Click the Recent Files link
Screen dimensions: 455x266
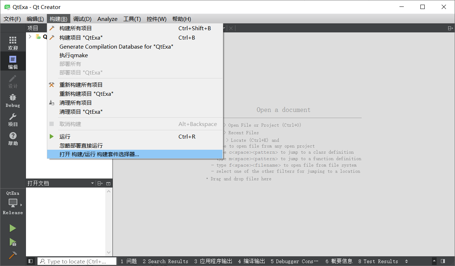pyautogui.click(x=243, y=133)
